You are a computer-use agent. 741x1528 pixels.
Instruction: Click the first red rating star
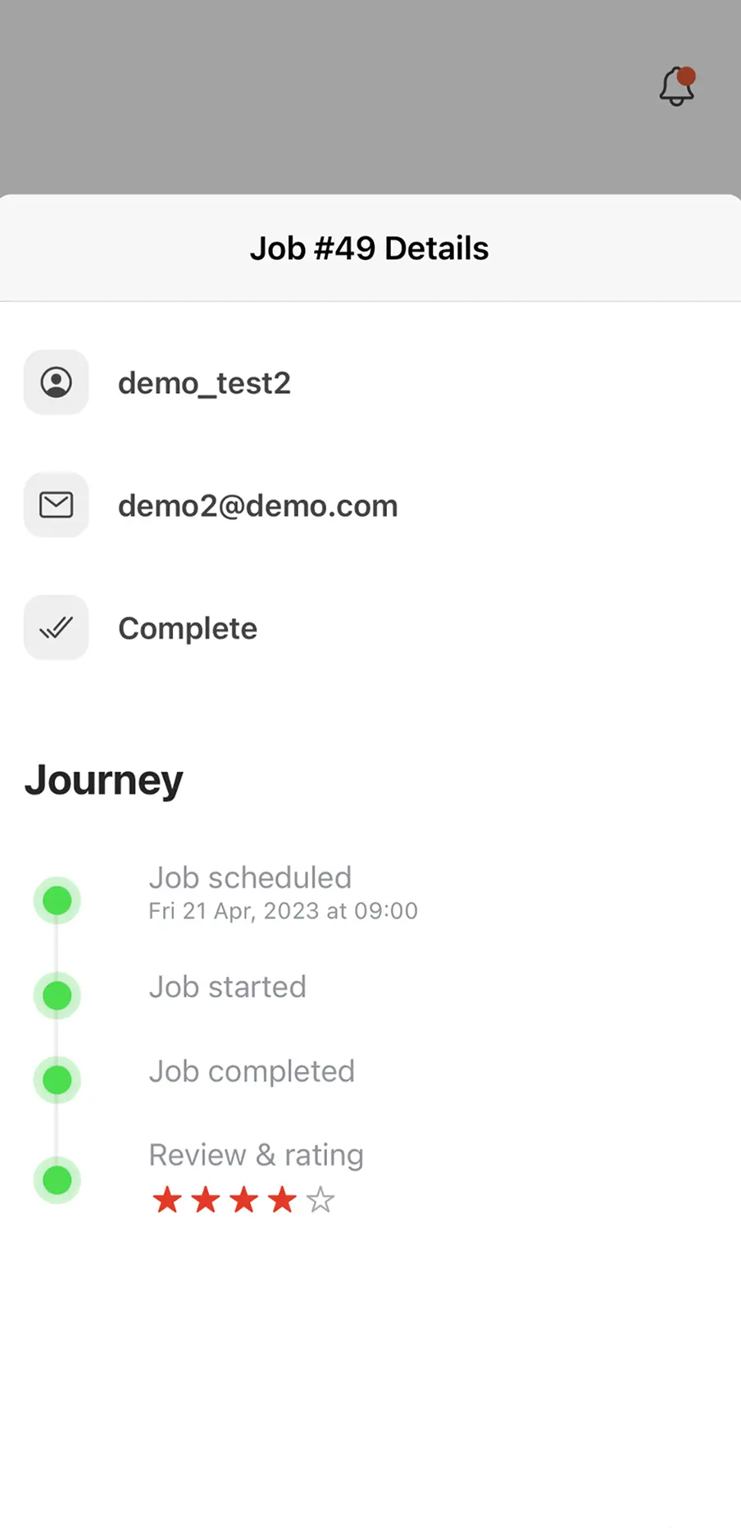click(167, 1200)
